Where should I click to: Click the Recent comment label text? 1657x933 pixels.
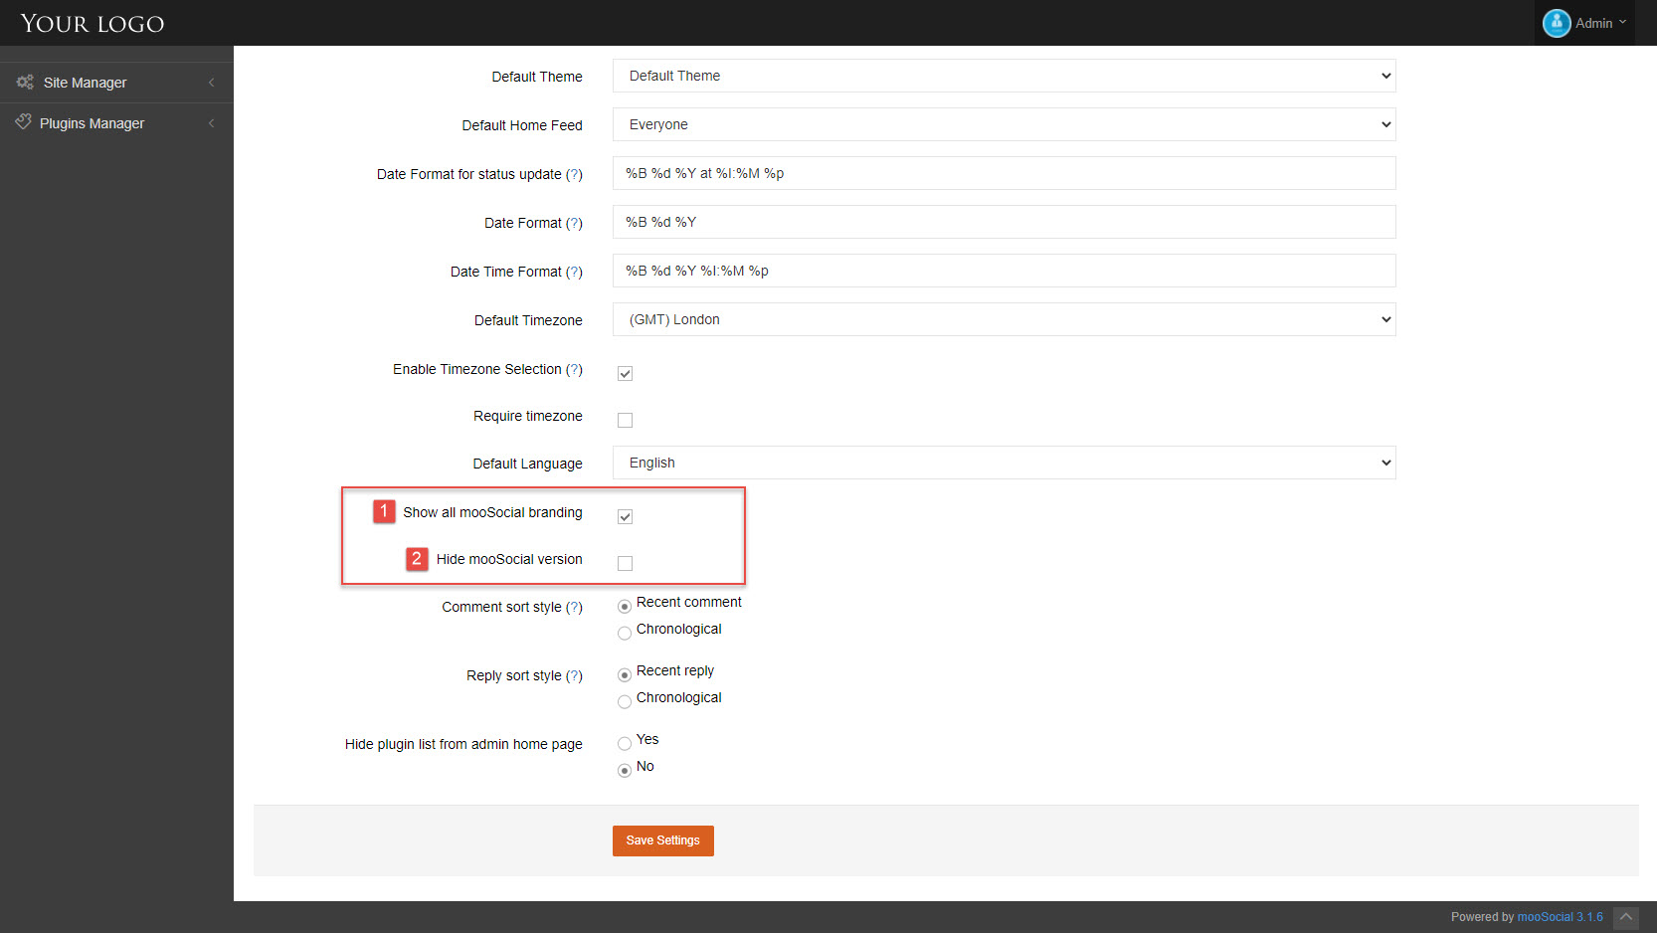[689, 602]
